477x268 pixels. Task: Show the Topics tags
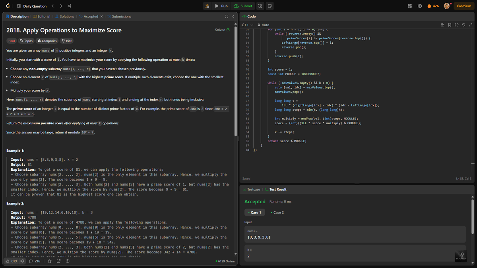[x=26, y=41]
